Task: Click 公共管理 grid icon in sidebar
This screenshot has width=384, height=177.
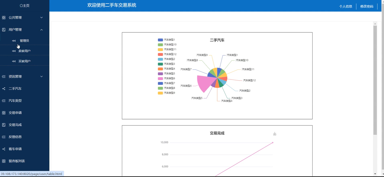Action: pyautogui.click(x=4, y=17)
